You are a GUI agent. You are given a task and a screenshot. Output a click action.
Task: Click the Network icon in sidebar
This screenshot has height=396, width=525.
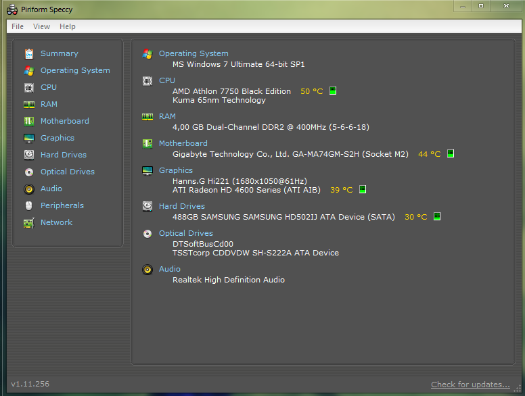coord(28,222)
